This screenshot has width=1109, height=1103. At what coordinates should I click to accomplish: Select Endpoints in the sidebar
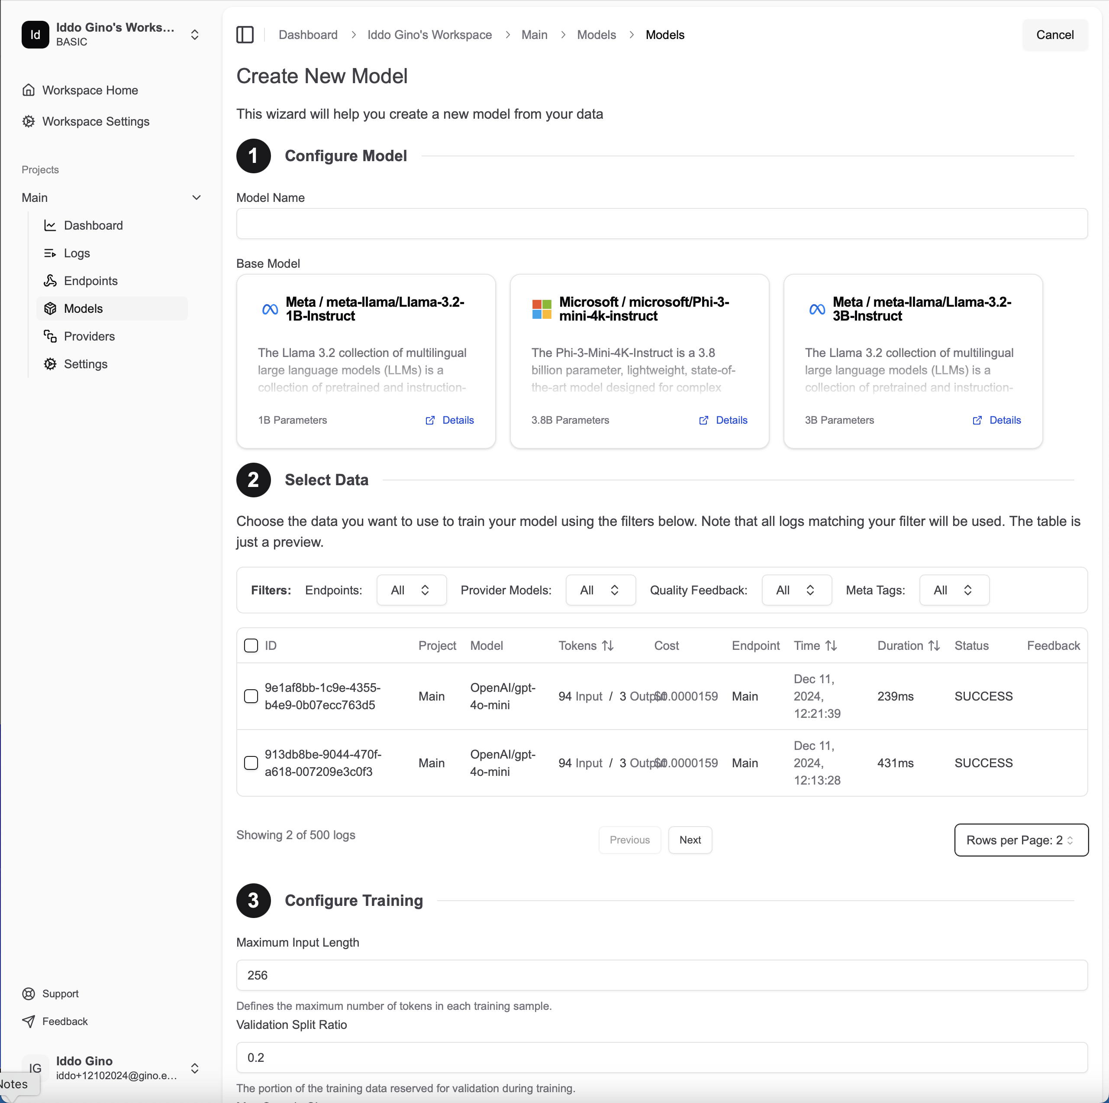(91, 280)
